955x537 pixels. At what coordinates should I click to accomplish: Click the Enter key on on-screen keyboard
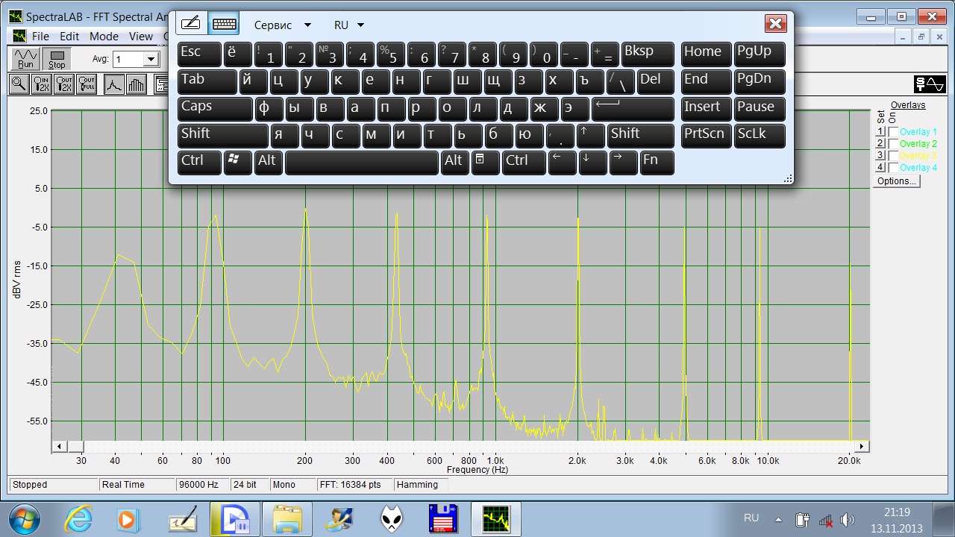[x=633, y=108]
